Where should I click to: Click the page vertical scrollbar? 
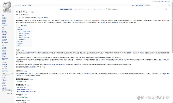point(172,27)
